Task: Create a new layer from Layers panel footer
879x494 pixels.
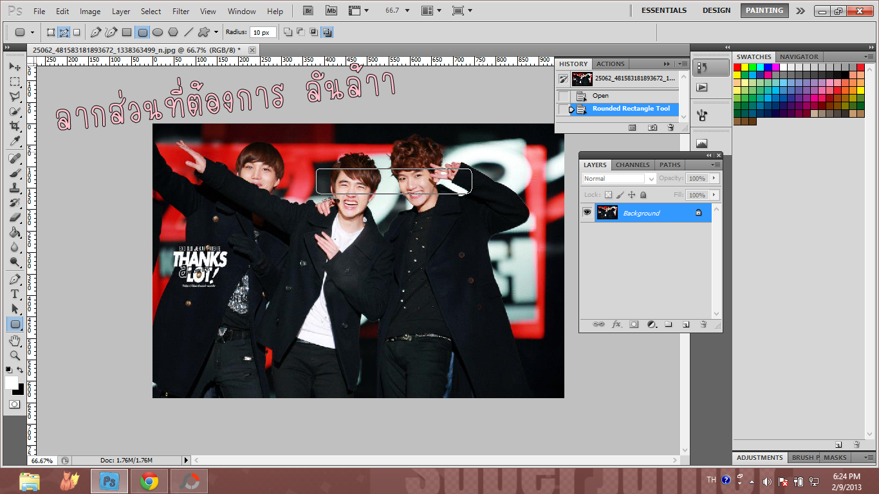Action: tap(686, 325)
